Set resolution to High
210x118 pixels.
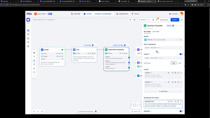coord(174,63)
